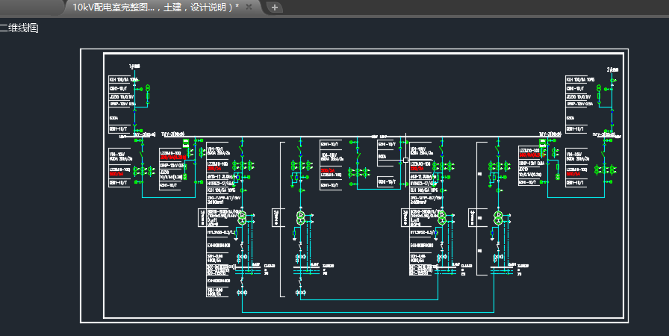Select the 1# incoming line label
This screenshot has width=669, height=336.
[x=134, y=66]
